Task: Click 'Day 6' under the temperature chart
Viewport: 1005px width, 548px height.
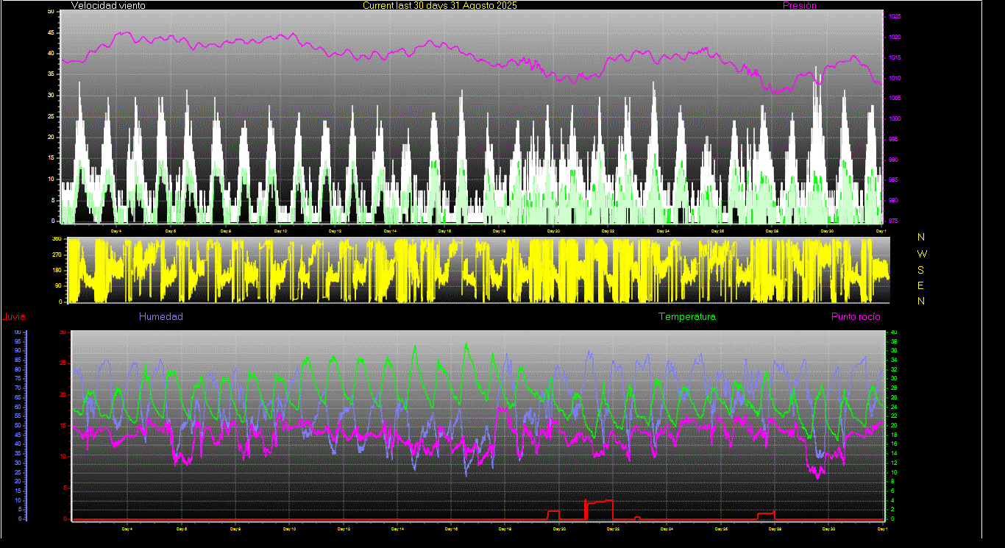Action: click(181, 529)
